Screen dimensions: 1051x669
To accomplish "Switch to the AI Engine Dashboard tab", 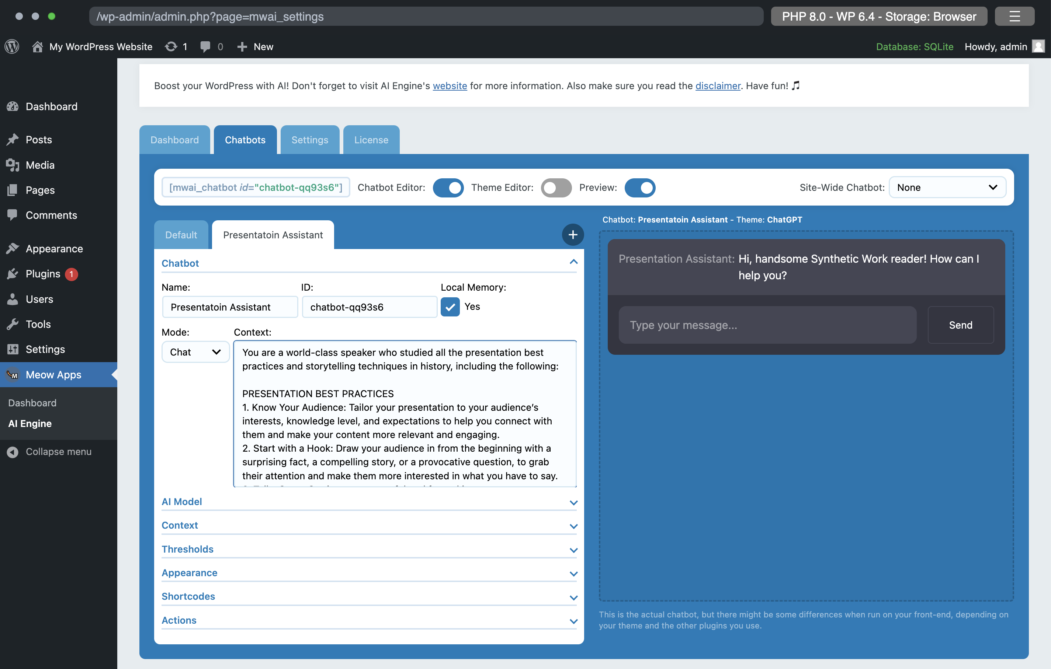I will [x=174, y=140].
